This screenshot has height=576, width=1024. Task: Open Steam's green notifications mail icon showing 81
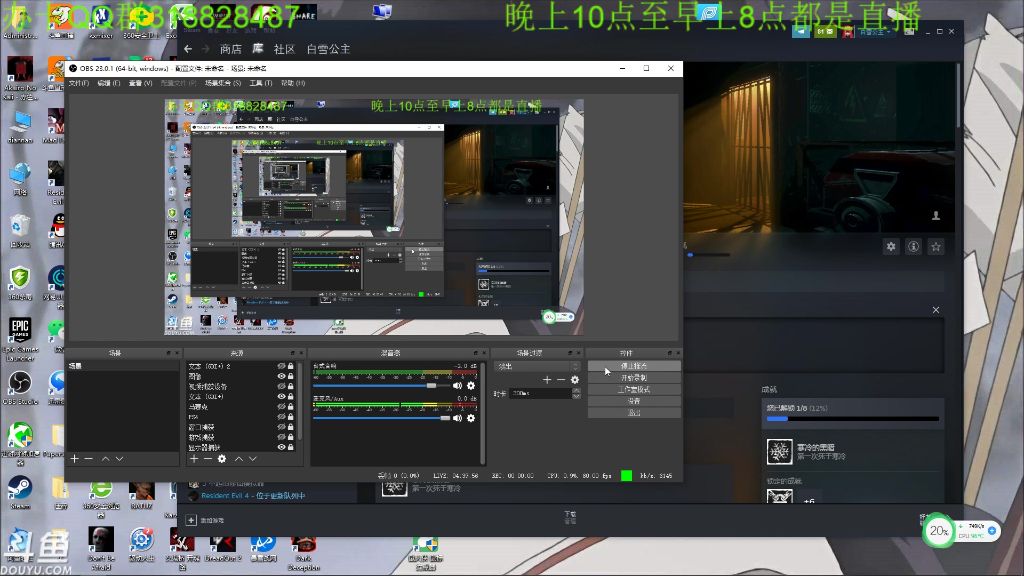tap(825, 31)
